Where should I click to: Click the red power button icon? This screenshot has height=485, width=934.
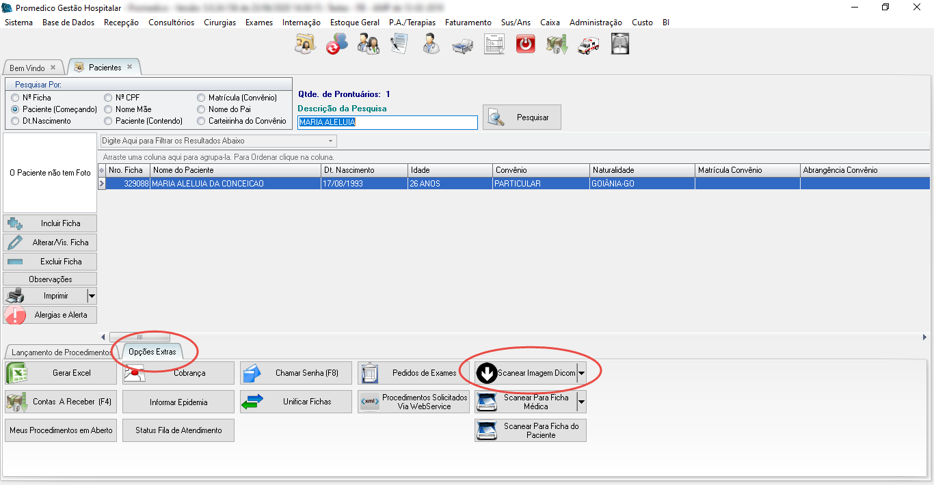[525, 44]
